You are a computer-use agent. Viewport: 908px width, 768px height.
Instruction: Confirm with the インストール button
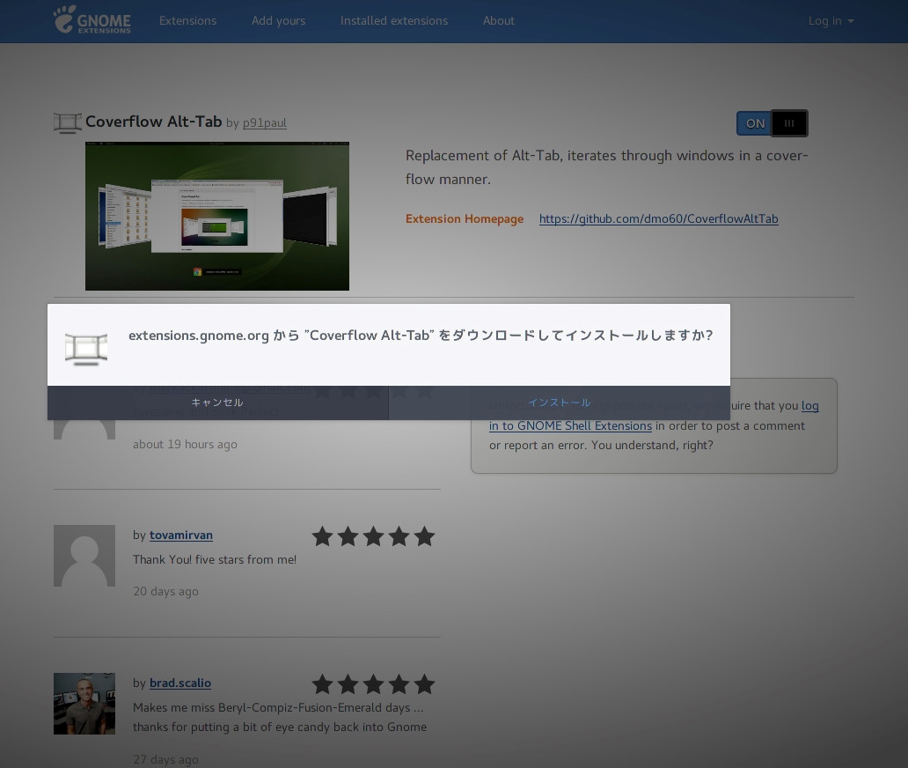(x=559, y=402)
